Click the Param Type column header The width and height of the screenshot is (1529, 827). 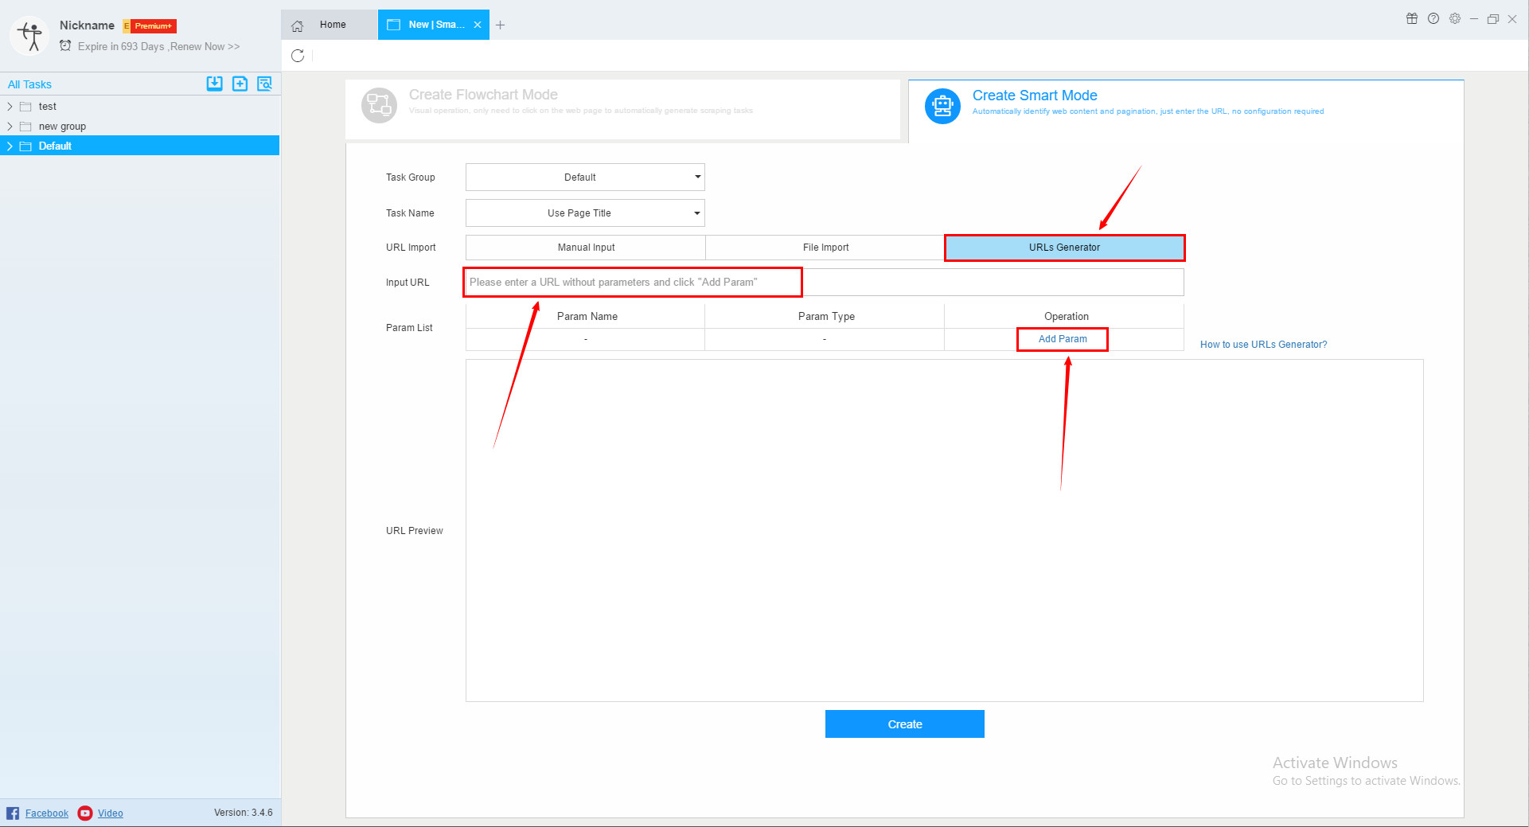click(826, 317)
